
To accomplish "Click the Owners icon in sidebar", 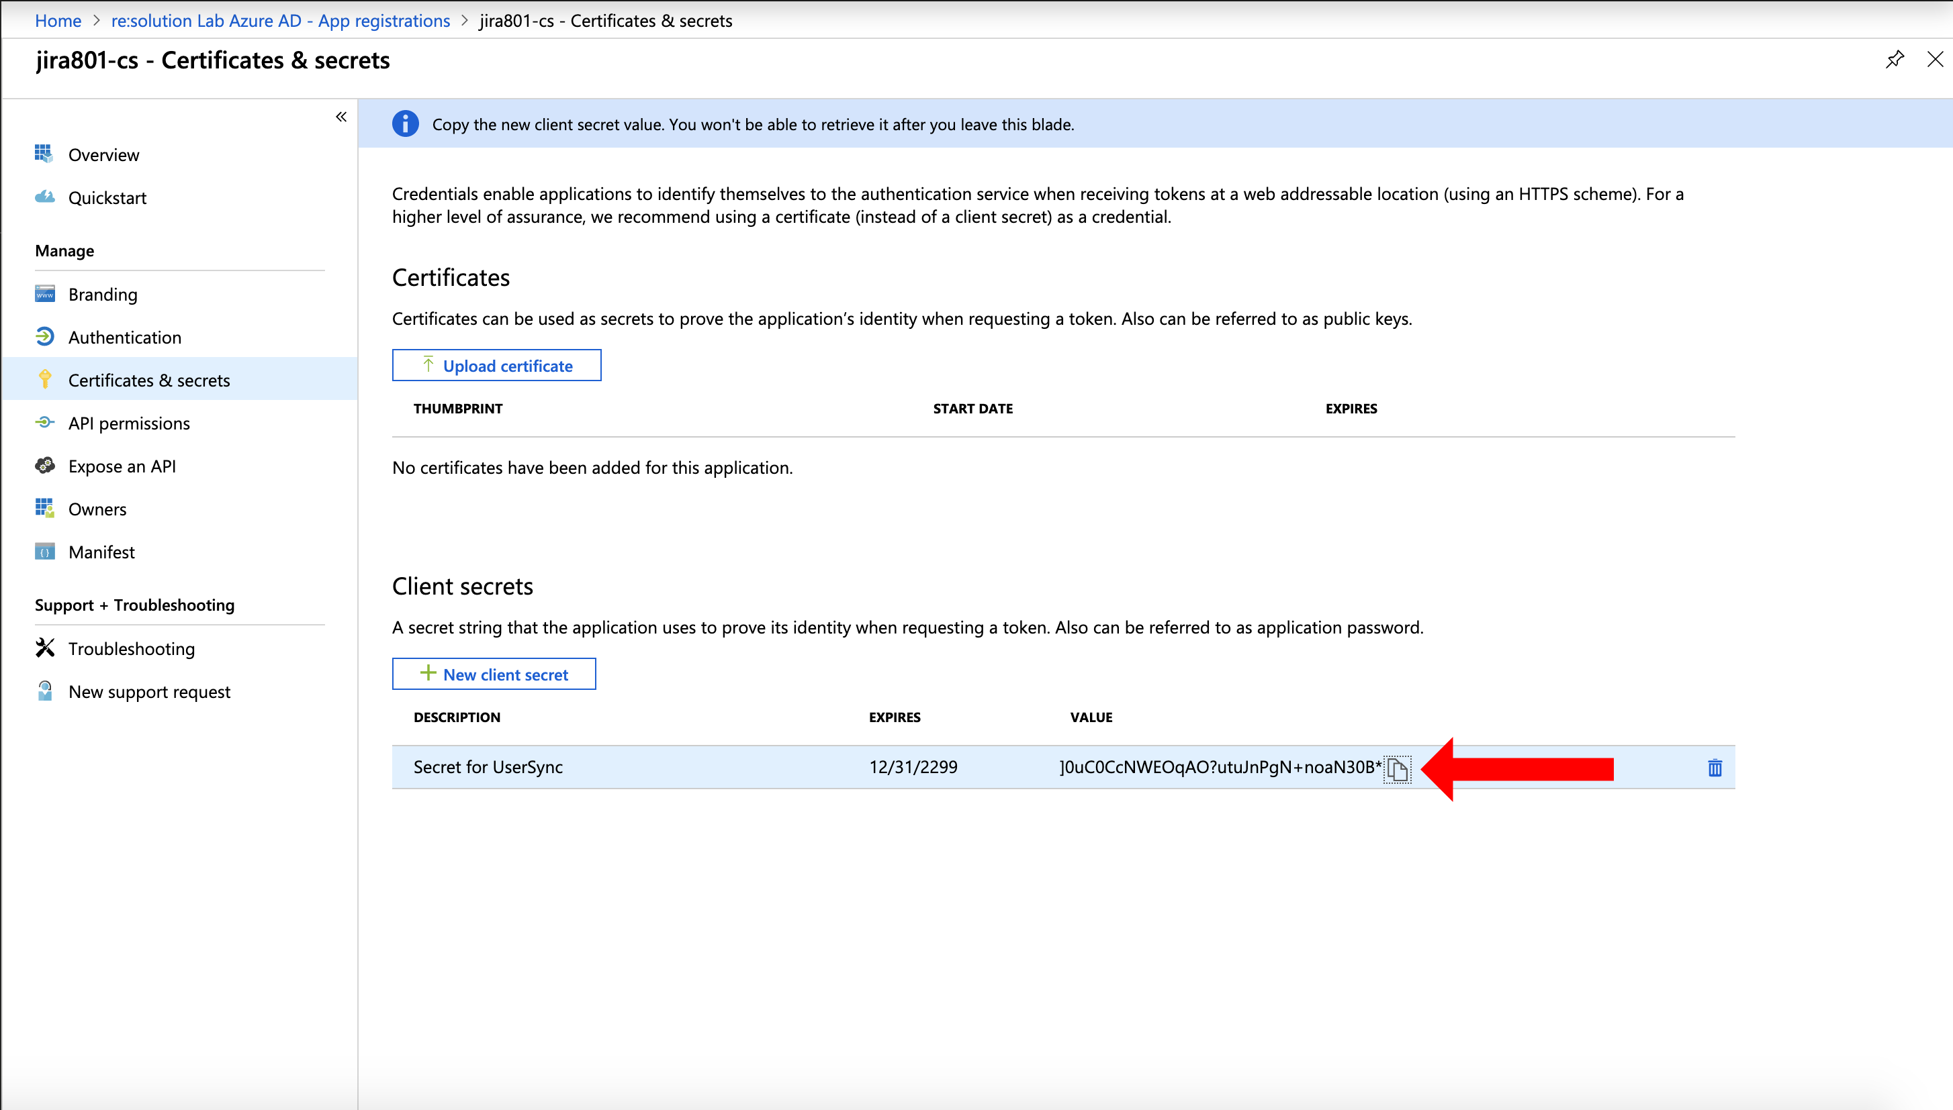I will (44, 508).
